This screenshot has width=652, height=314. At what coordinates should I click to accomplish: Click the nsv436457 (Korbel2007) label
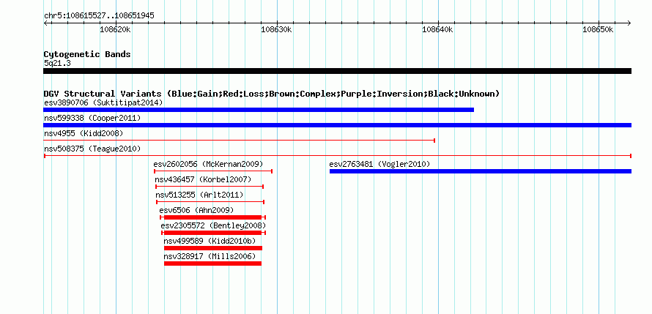204,179
